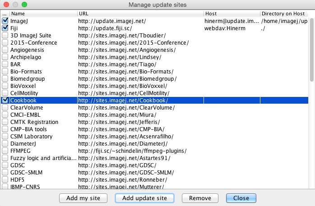Click the Host column header
Screen dimensions: 315x206
click(x=232, y=14)
